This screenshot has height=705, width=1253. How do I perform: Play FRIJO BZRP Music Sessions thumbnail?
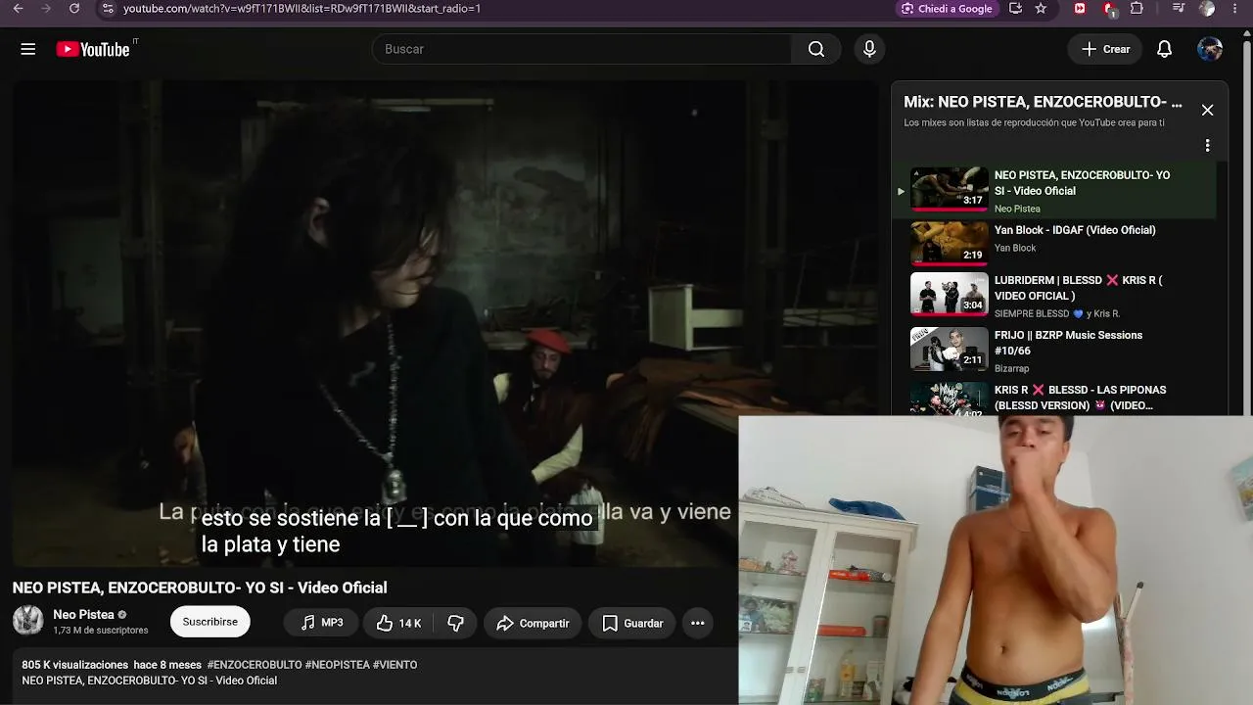[x=950, y=349]
